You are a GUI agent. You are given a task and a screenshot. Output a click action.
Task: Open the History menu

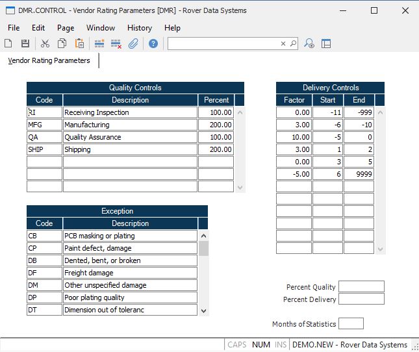click(139, 28)
